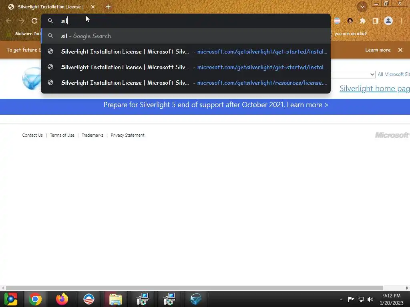Open the tab search chevron button
410x307 pixels.
[362, 7]
